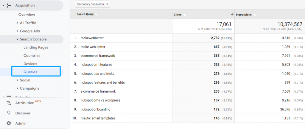The height and width of the screenshot is (129, 305).
Task: Open the Secondary dimension dropdown
Action: coord(93,4)
